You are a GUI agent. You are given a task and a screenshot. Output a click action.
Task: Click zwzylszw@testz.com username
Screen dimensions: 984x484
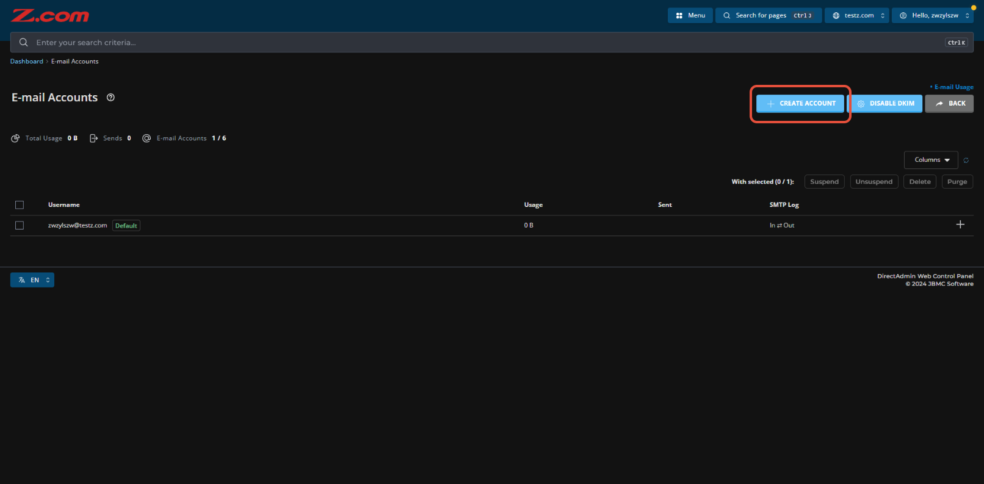click(x=78, y=225)
